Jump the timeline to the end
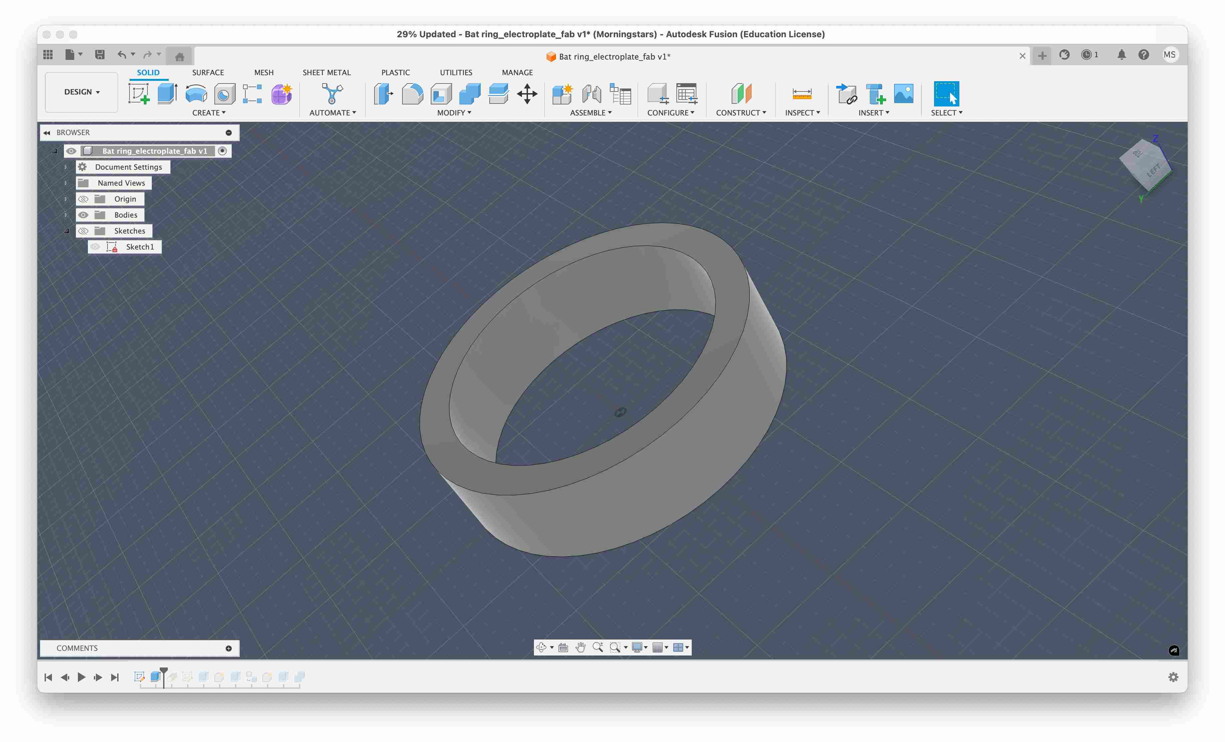1225x742 pixels. [x=115, y=677]
